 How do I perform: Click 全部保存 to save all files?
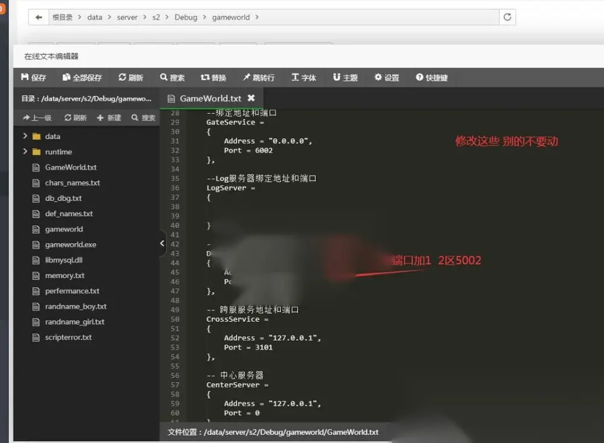[x=82, y=78]
